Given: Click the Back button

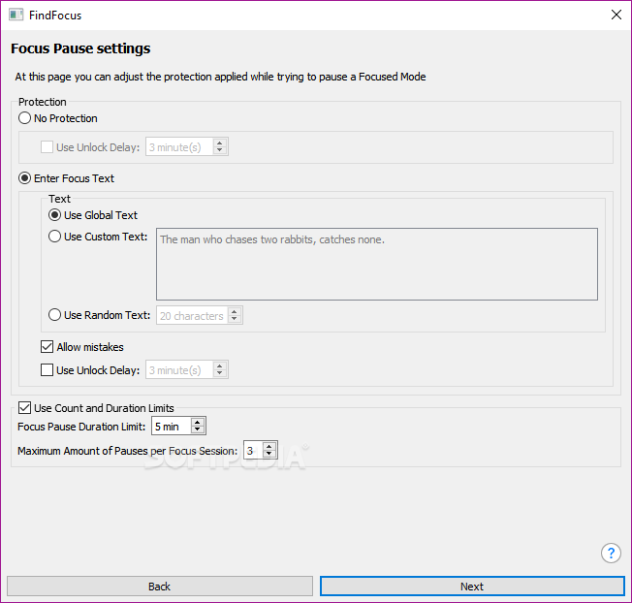Looking at the screenshot, I should click(160, 587).
